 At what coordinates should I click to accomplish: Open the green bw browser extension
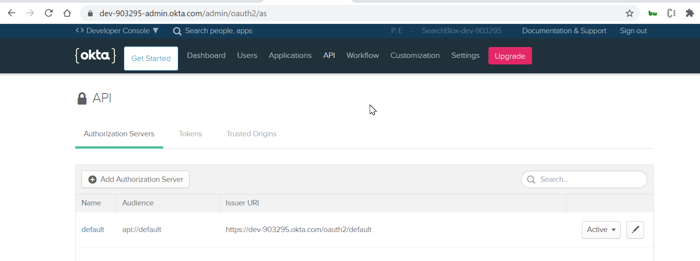pyautogui.click(x=653, y=14)
